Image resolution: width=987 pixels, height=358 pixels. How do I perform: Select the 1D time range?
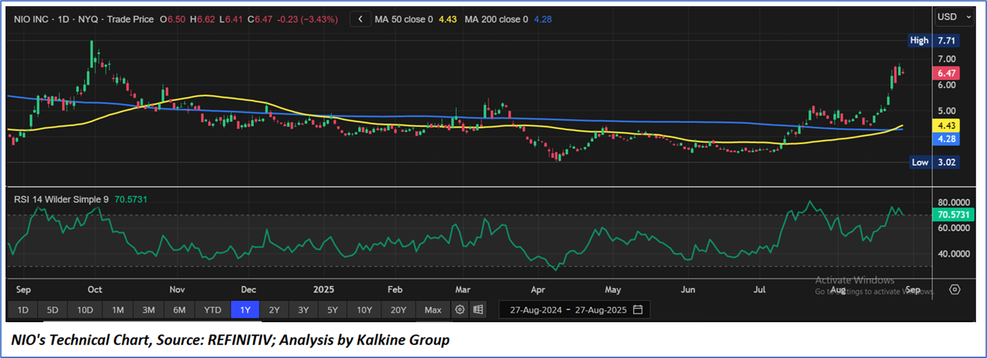click(x=22, y=310)
